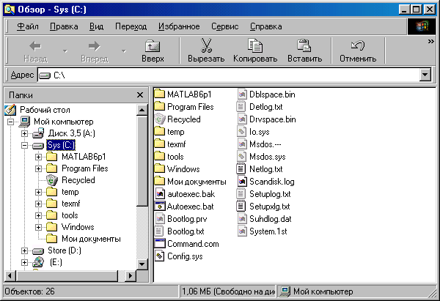The height and width of the screenshot is (301, 440).
Task: Open the Правка menu
Action: click(x=64, y=26)
